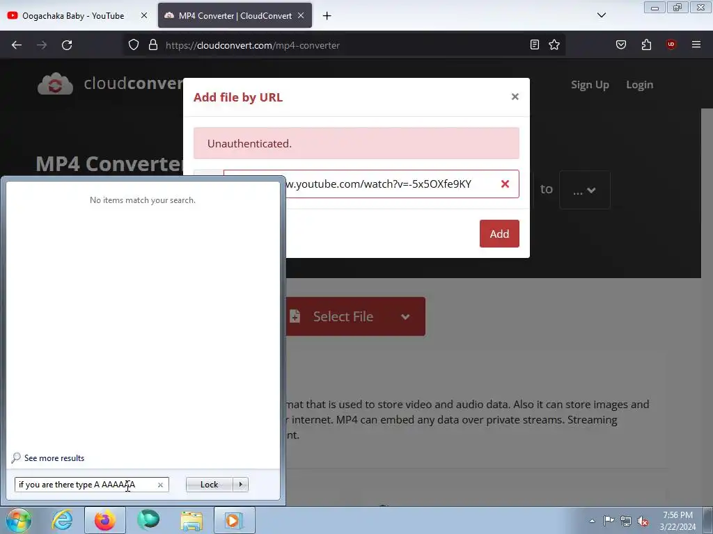Expand the Select File dropdown arrow
Screen dimensions: 713x534
(x=405, y=316)
